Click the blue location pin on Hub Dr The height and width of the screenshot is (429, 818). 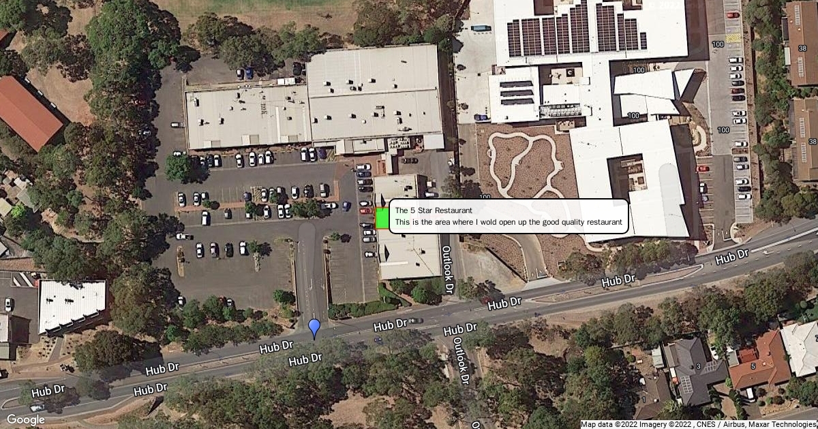(314, 328)
